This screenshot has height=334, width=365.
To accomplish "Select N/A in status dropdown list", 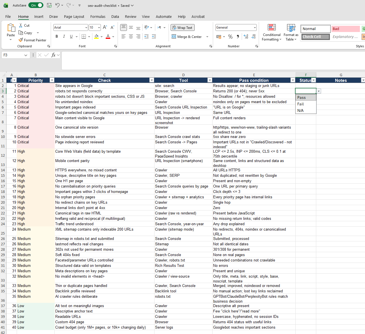I will 306,110.
